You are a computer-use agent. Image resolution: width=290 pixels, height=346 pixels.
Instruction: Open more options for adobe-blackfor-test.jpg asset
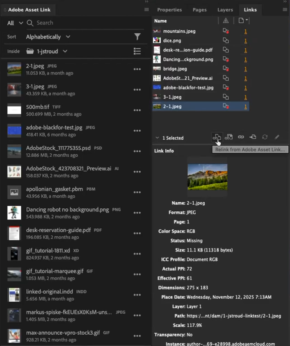click(x=137, y=131)
